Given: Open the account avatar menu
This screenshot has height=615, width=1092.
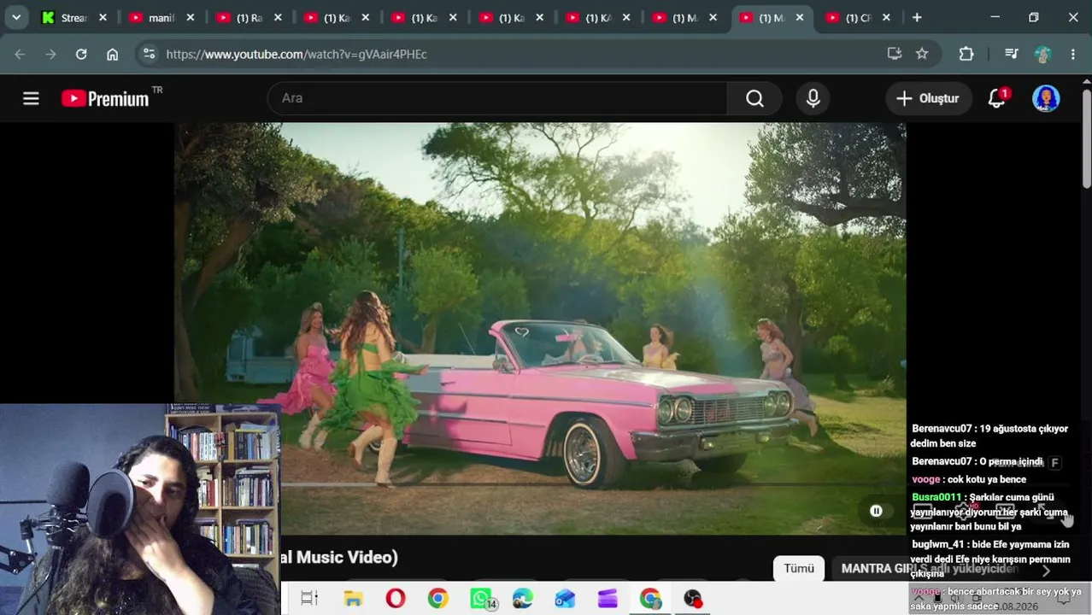Looking at the screenshot, I should click(x=1046, y=98).
